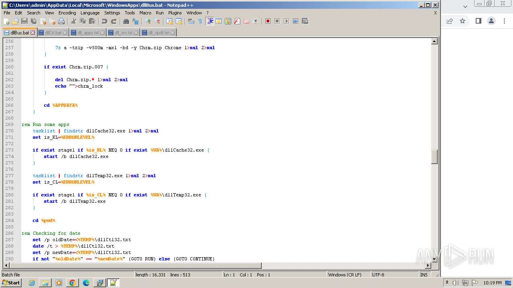513x288 pixels.
Task: Click the horizontal scrollbar right arrow
Action: click(428, 266)
